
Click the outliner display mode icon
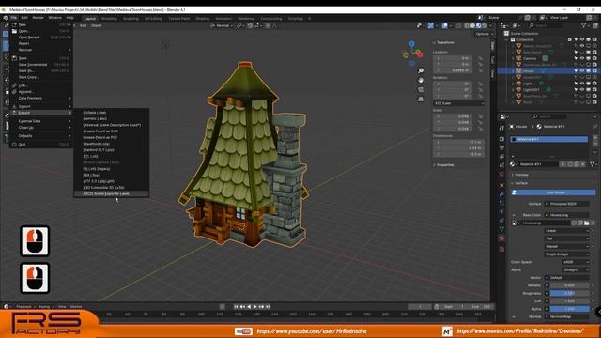click(516, 25)
